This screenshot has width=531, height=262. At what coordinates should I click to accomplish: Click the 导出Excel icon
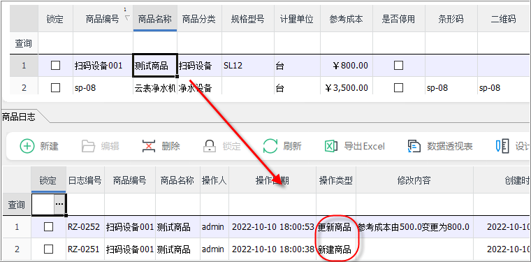point(332,147)
